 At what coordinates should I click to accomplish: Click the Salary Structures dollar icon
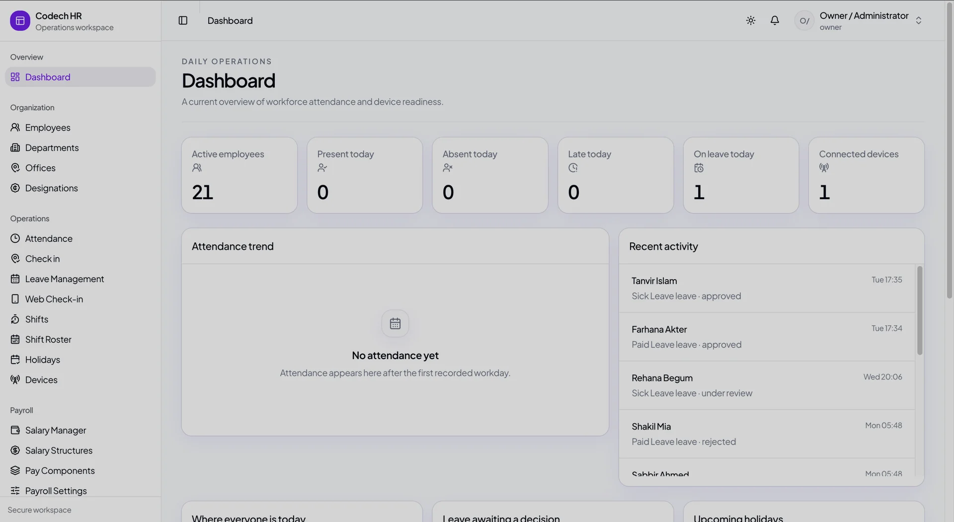coord(15,450)
